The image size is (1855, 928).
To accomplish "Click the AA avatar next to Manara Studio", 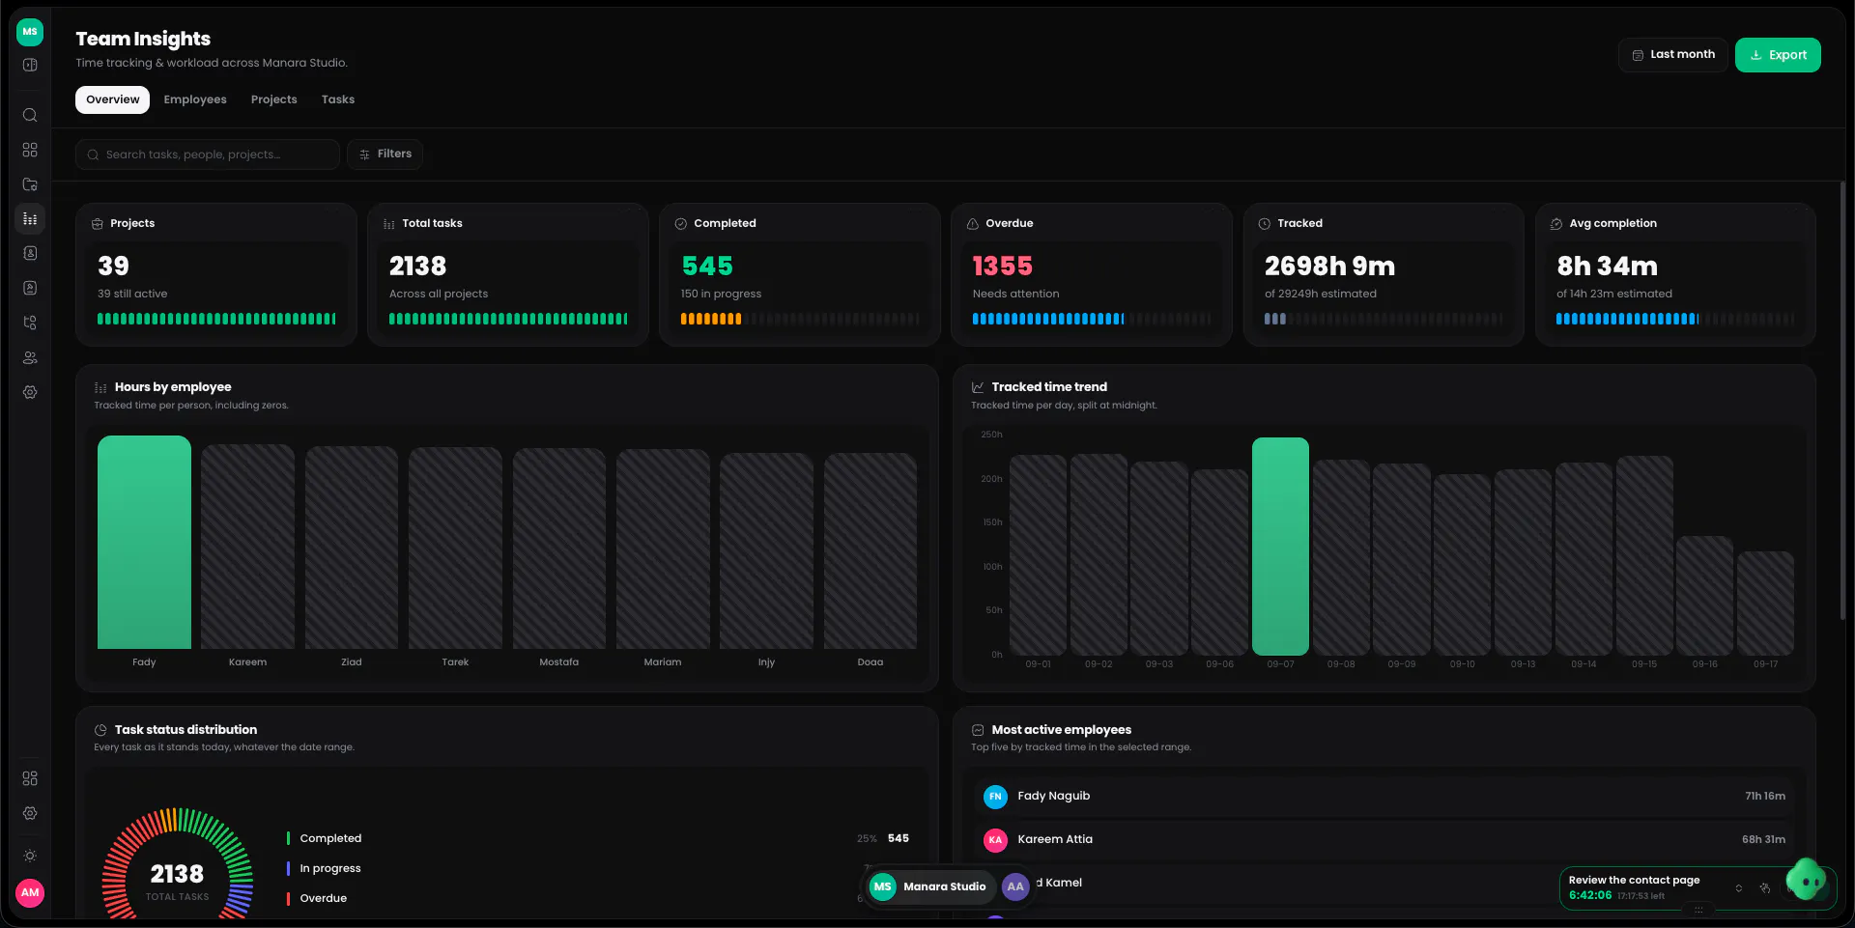I will coord(1015,886).
